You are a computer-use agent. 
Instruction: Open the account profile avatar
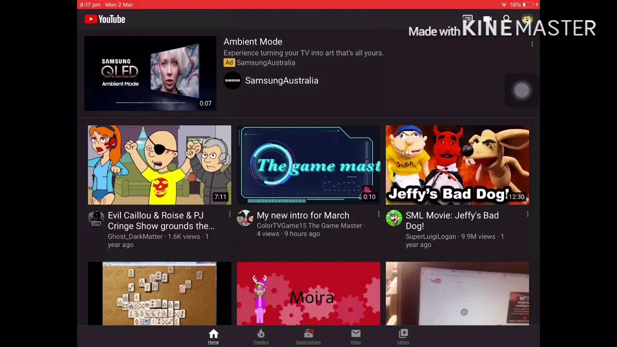point(527,19)
